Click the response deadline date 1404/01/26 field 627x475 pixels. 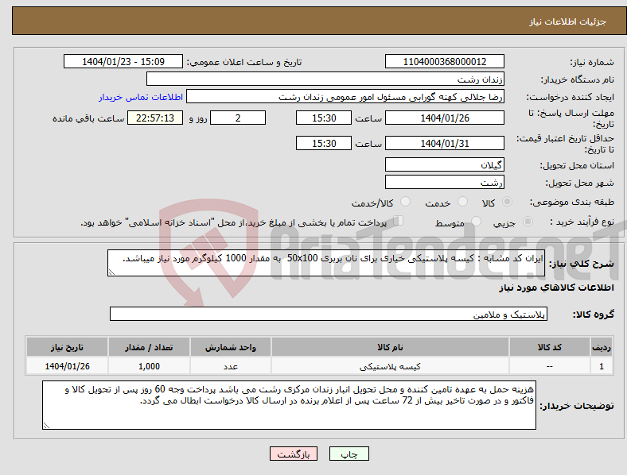click(x=444, y=118)
